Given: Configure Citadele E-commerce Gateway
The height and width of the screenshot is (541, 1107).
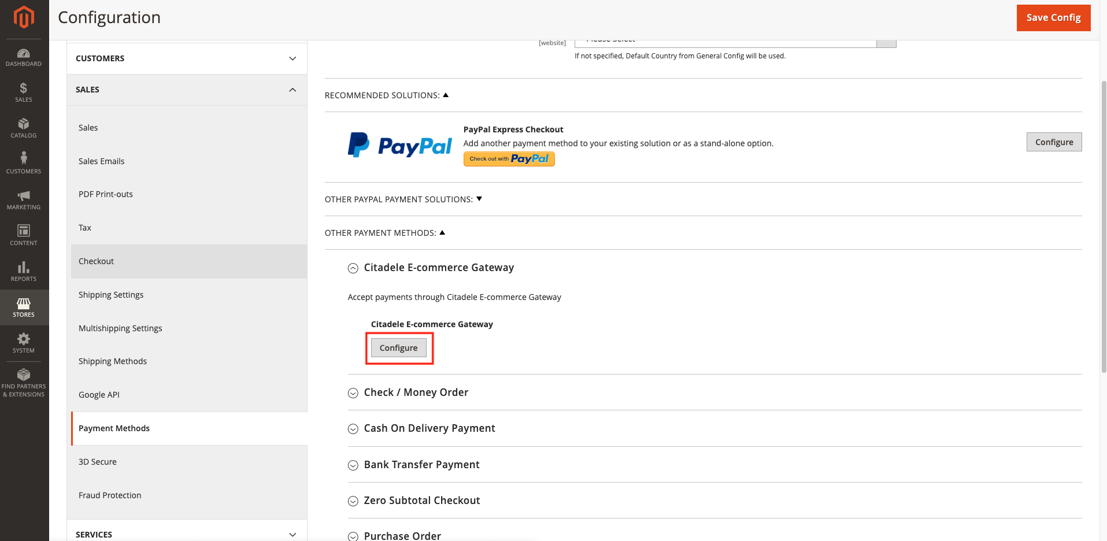Looking at the screenshot, I should tap(399, 348).
